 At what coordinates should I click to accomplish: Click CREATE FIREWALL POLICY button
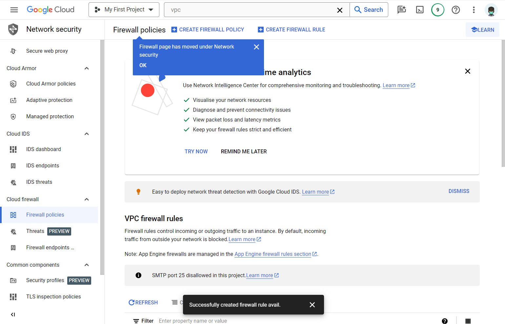click(208, 29)
